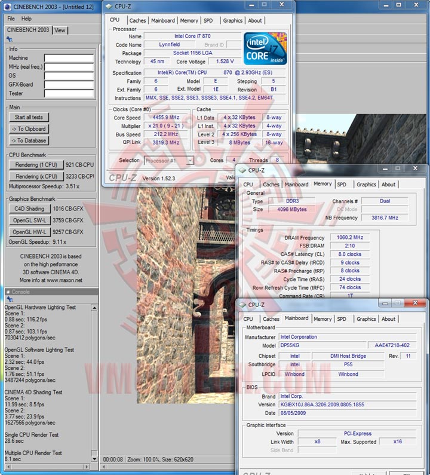Click the Intel Core i7 870 name field

[192, 36]
